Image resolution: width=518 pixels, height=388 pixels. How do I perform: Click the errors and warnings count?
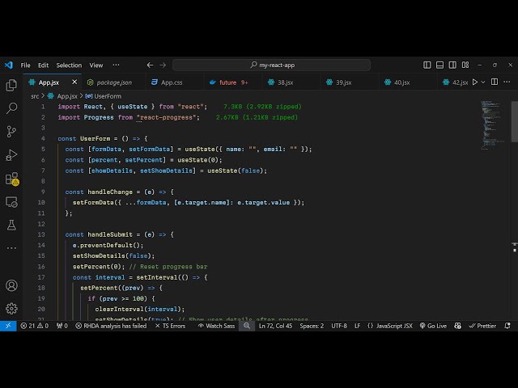click(x=34, y=326)
